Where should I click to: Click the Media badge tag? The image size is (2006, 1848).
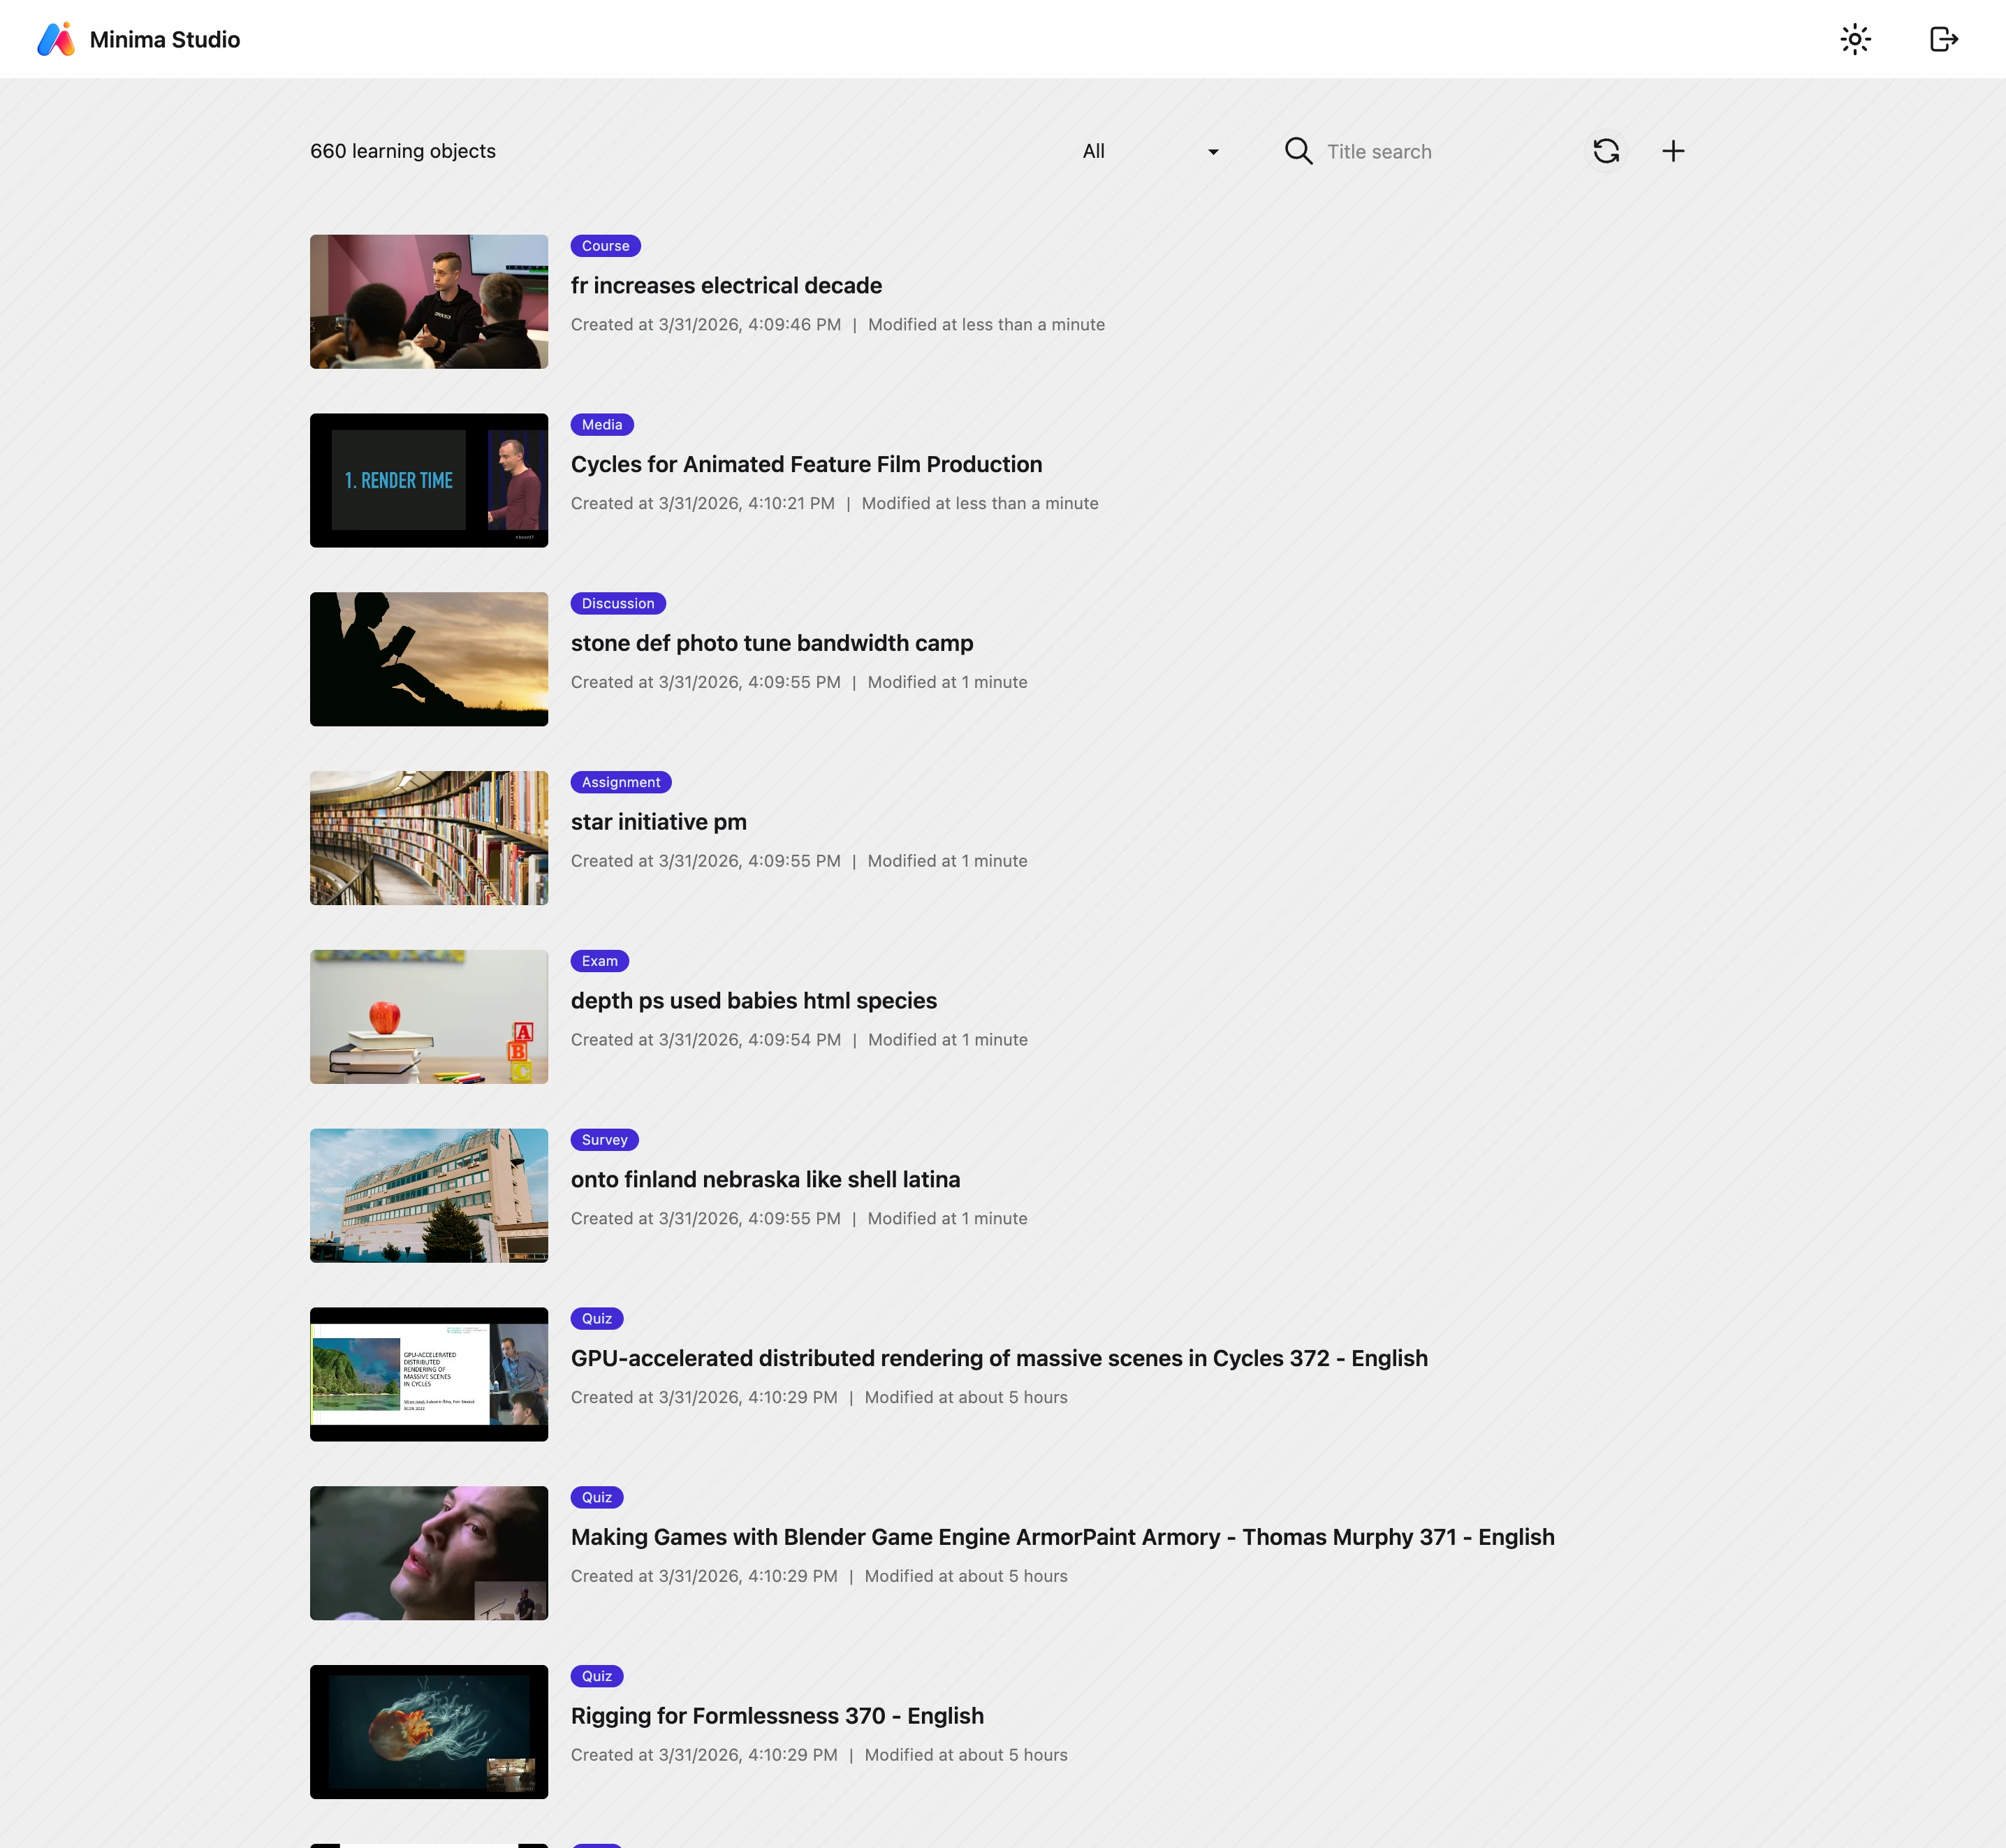[601, 425]
